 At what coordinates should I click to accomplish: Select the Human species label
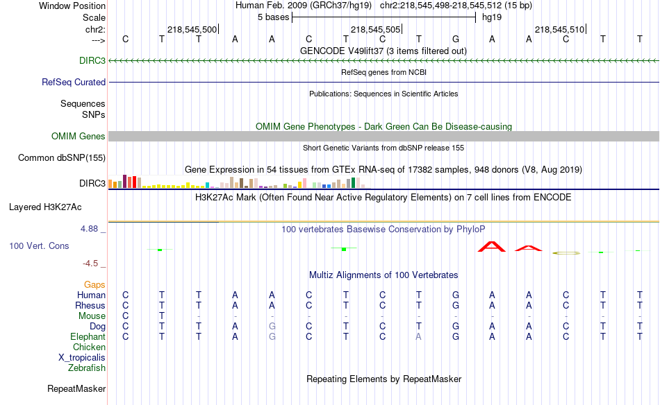pos(91,295)
